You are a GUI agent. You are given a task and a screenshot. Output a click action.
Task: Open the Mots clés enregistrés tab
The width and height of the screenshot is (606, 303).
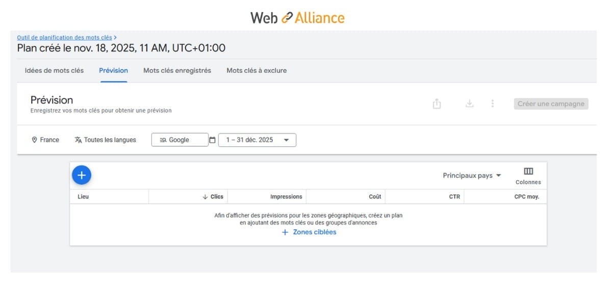pyautogui.click(x=177, y=70)
